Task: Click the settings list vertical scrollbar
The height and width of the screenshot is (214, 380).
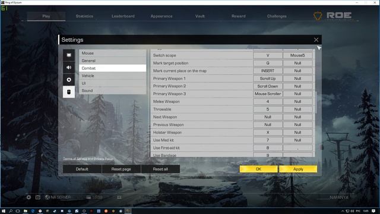Action: [315, 102]
